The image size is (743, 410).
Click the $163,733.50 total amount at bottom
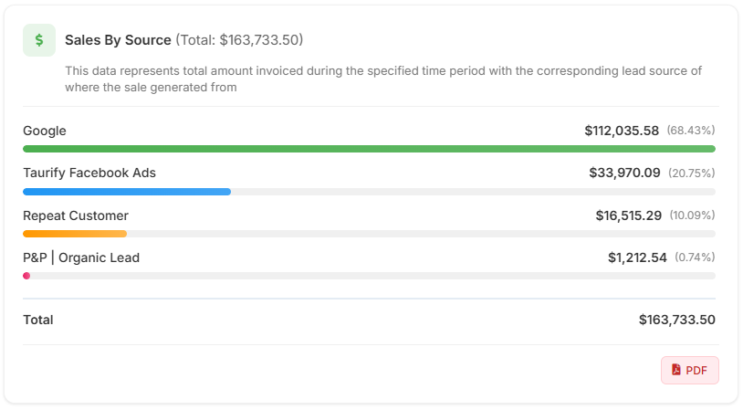676,320
